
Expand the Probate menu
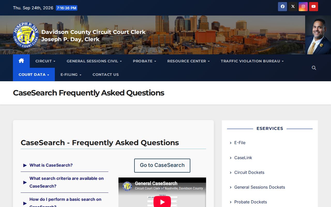(144, 61)
